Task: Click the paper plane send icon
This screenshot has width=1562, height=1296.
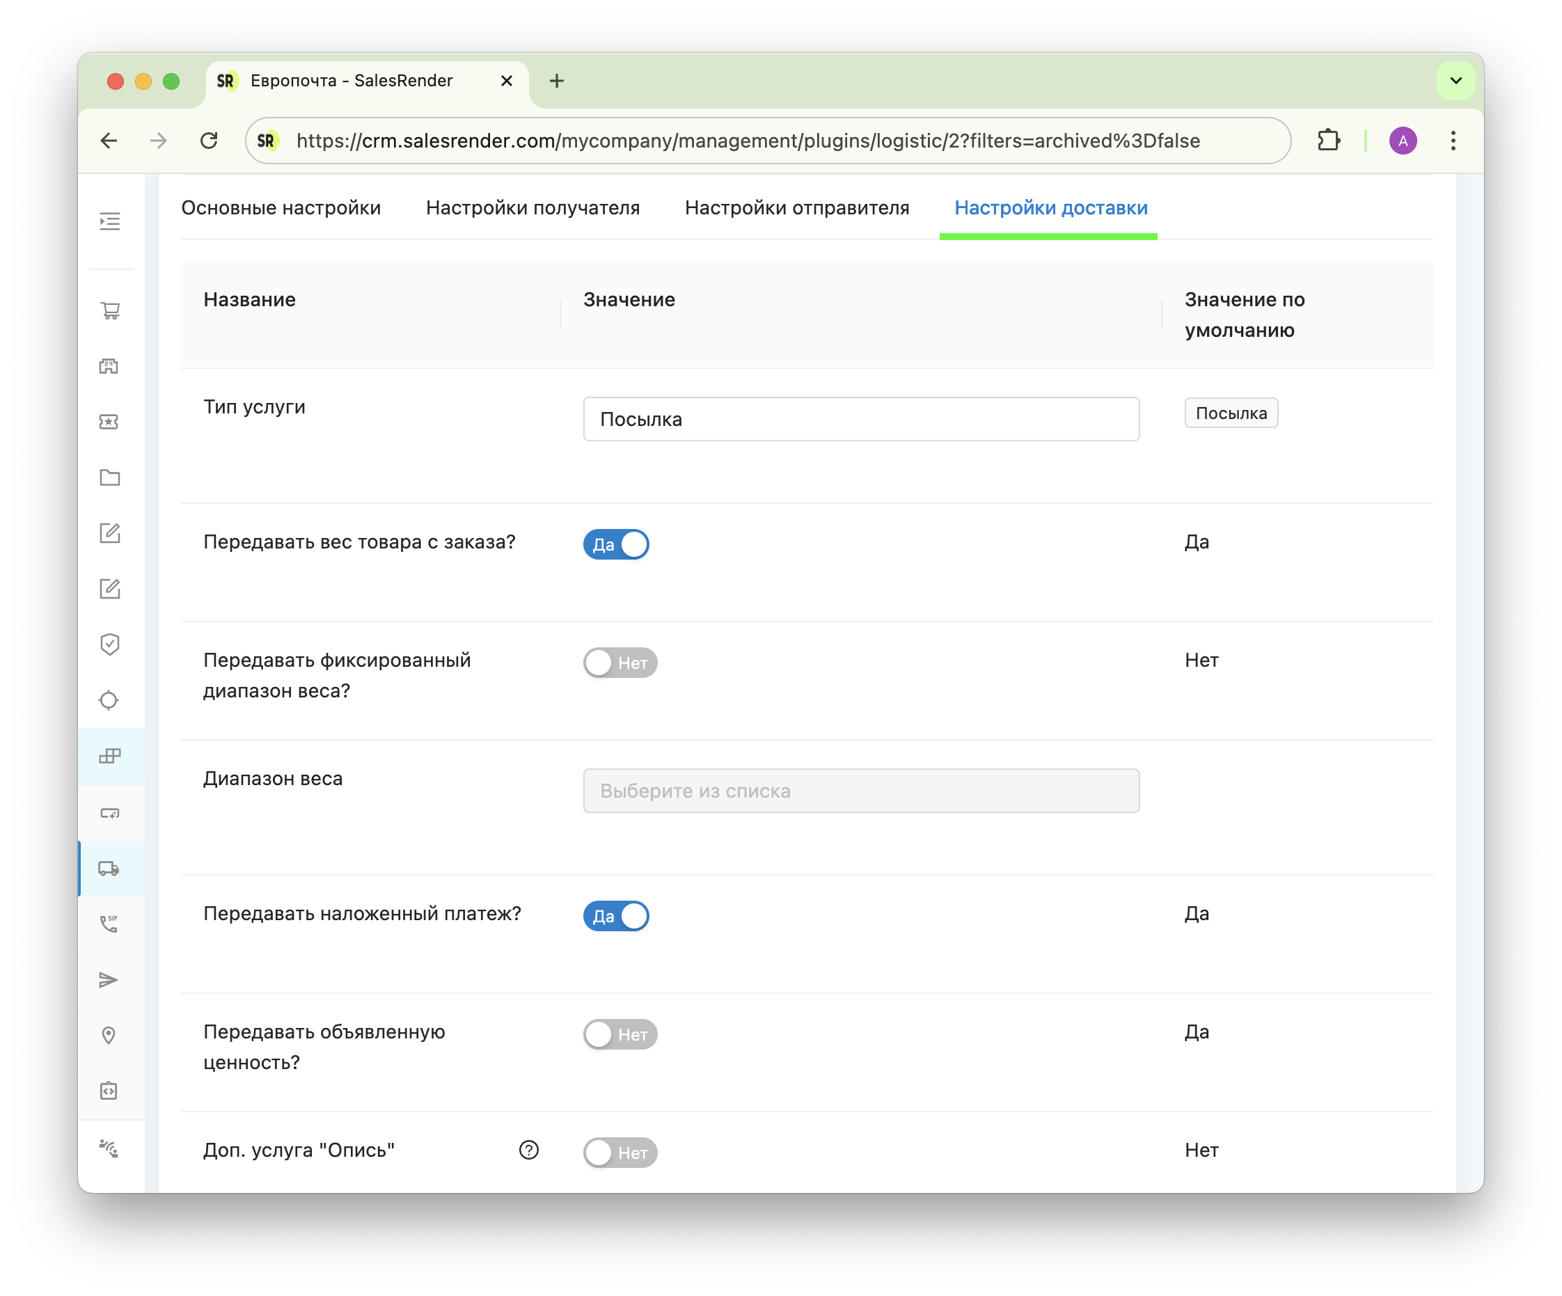Action: [109, 979]
